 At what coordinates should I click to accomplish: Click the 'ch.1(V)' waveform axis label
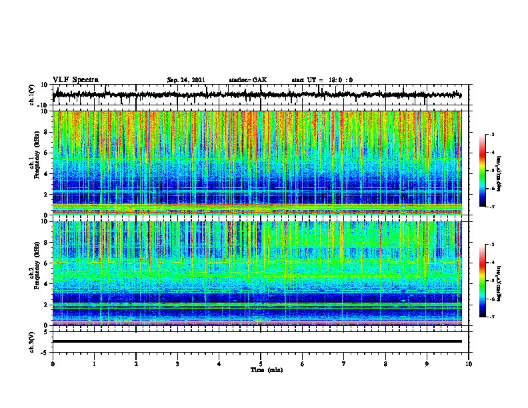(32, 95)
